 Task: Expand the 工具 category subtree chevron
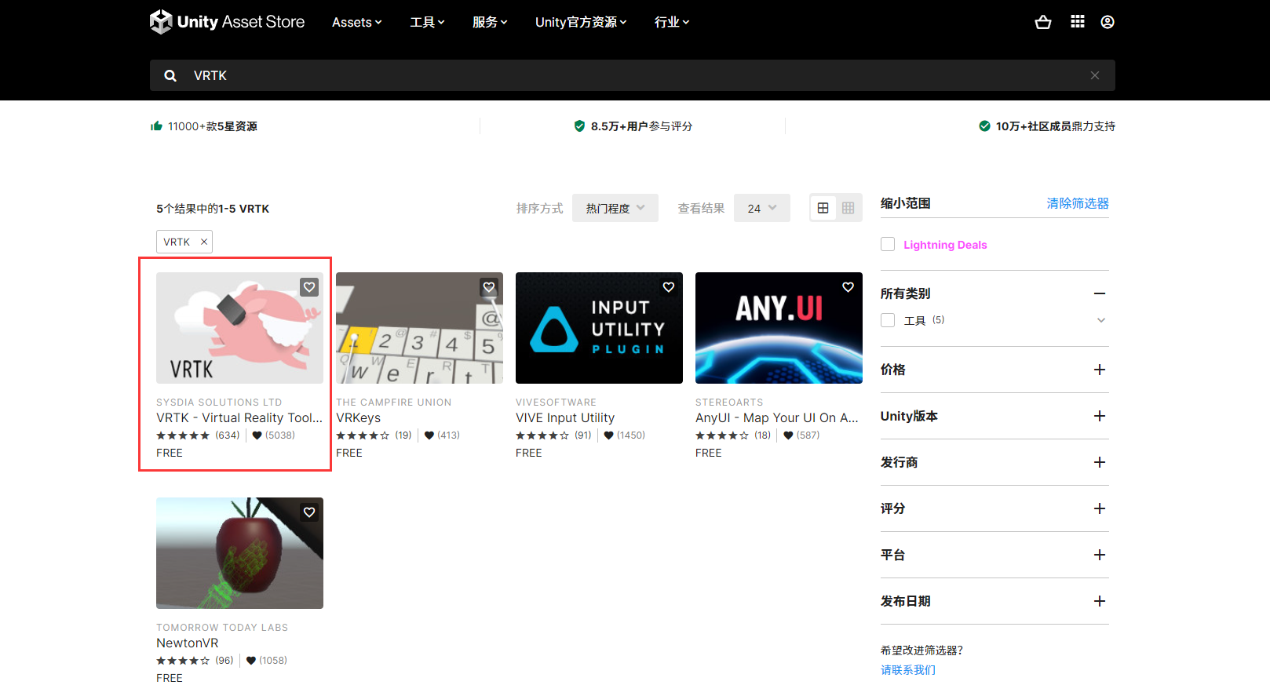pyautogui.click(x=1101, y=320)
